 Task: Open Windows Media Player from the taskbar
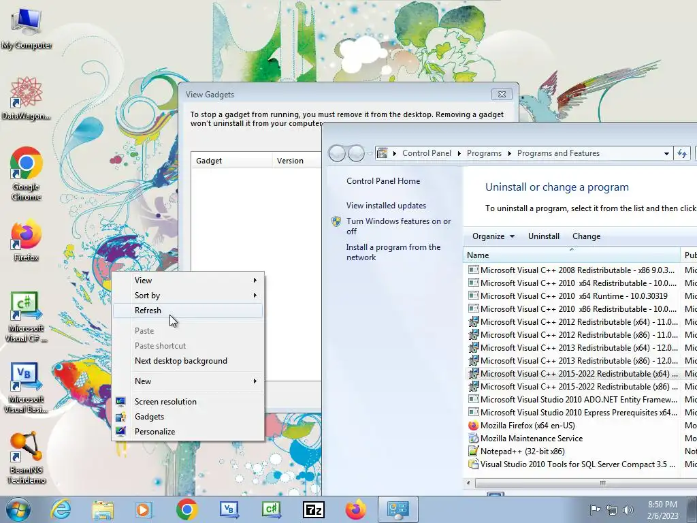click(x=144, y=509)
